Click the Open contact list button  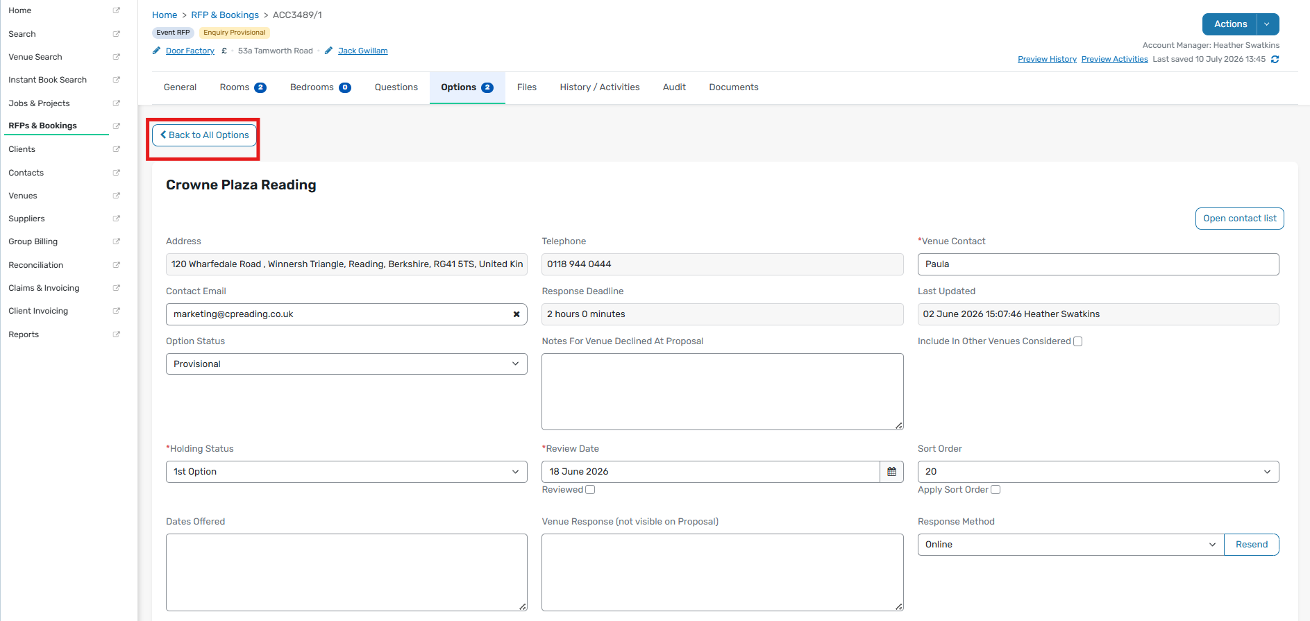[1239, 219]
